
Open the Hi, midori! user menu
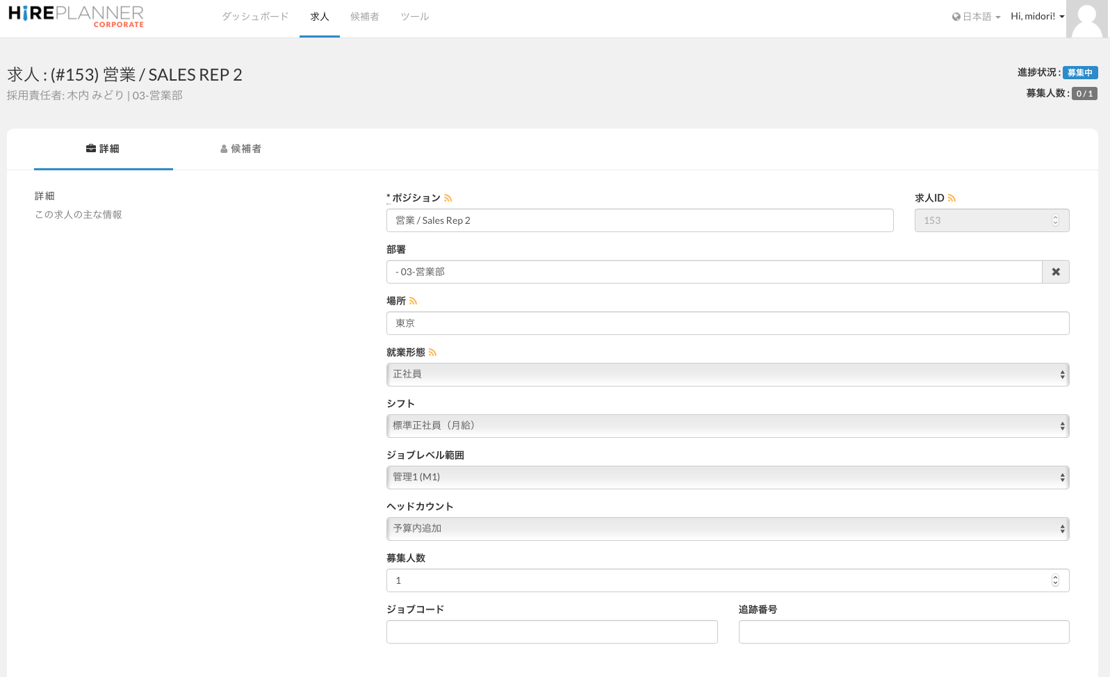(x=1037, y=17)
